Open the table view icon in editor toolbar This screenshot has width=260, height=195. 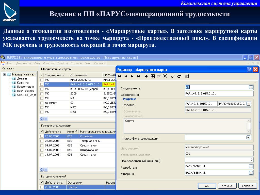[187, 76]
